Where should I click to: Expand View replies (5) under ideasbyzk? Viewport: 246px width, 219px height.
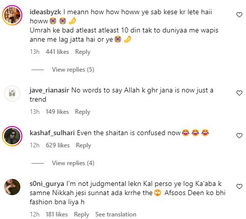[73, 70]
